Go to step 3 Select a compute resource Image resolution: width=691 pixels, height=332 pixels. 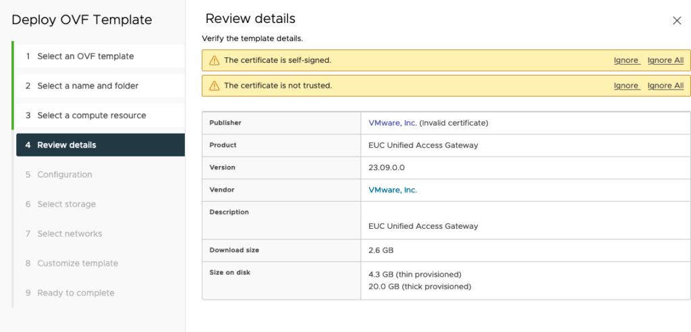click(91, 115)
